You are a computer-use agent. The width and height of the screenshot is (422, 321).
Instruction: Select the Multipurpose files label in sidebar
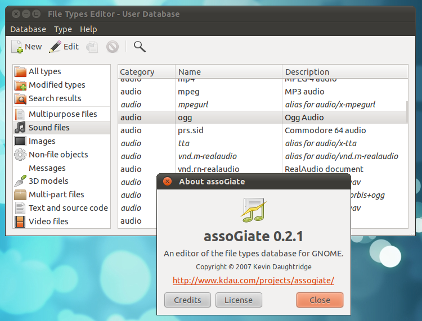coord(63,114)
